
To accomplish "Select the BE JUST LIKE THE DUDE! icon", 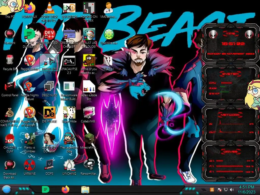I will 89,38.
